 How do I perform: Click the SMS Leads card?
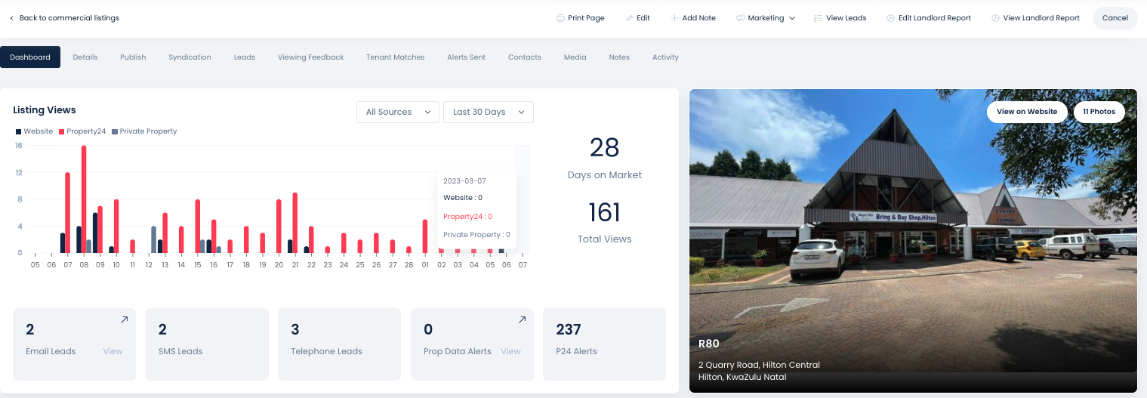coord(207,344)
